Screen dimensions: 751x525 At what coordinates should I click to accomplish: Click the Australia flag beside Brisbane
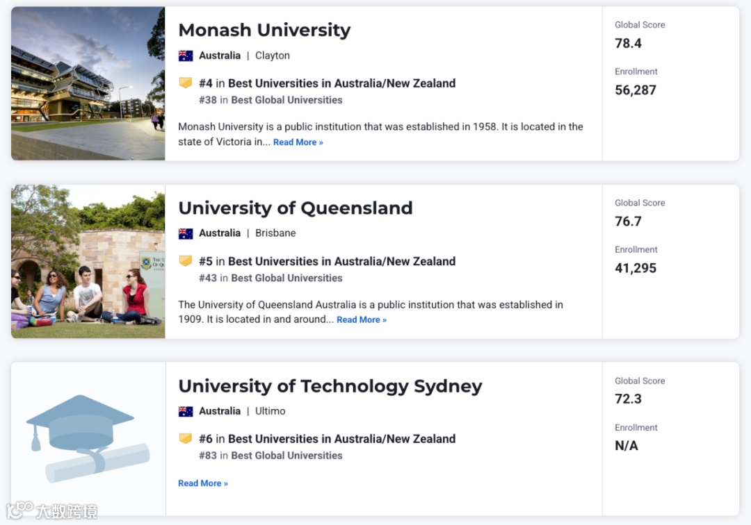(x=186, y=233)
